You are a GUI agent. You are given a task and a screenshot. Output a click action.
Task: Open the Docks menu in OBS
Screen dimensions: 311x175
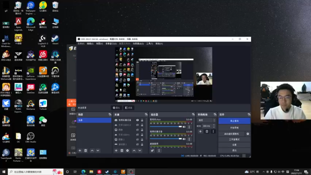coord(111,44)
